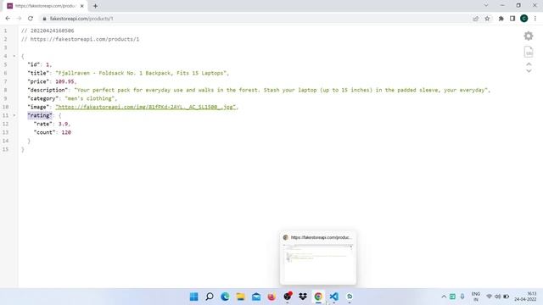Open a new browser tab
543x305 pixels.
[95, 6]
